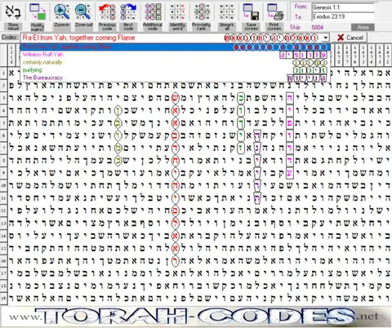Screen dimensions: 392x328
Task: Click row number 19 on the left
Action: pos(3,298)
